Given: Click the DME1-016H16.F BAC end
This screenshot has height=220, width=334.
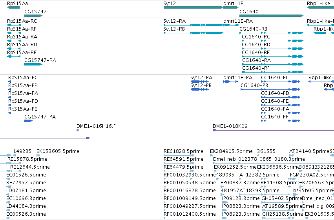Looking at the screenshot, I should [78, 130].
